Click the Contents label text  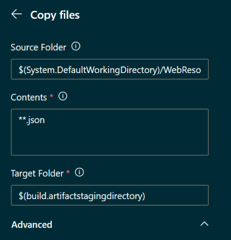(x=29, y=97)
